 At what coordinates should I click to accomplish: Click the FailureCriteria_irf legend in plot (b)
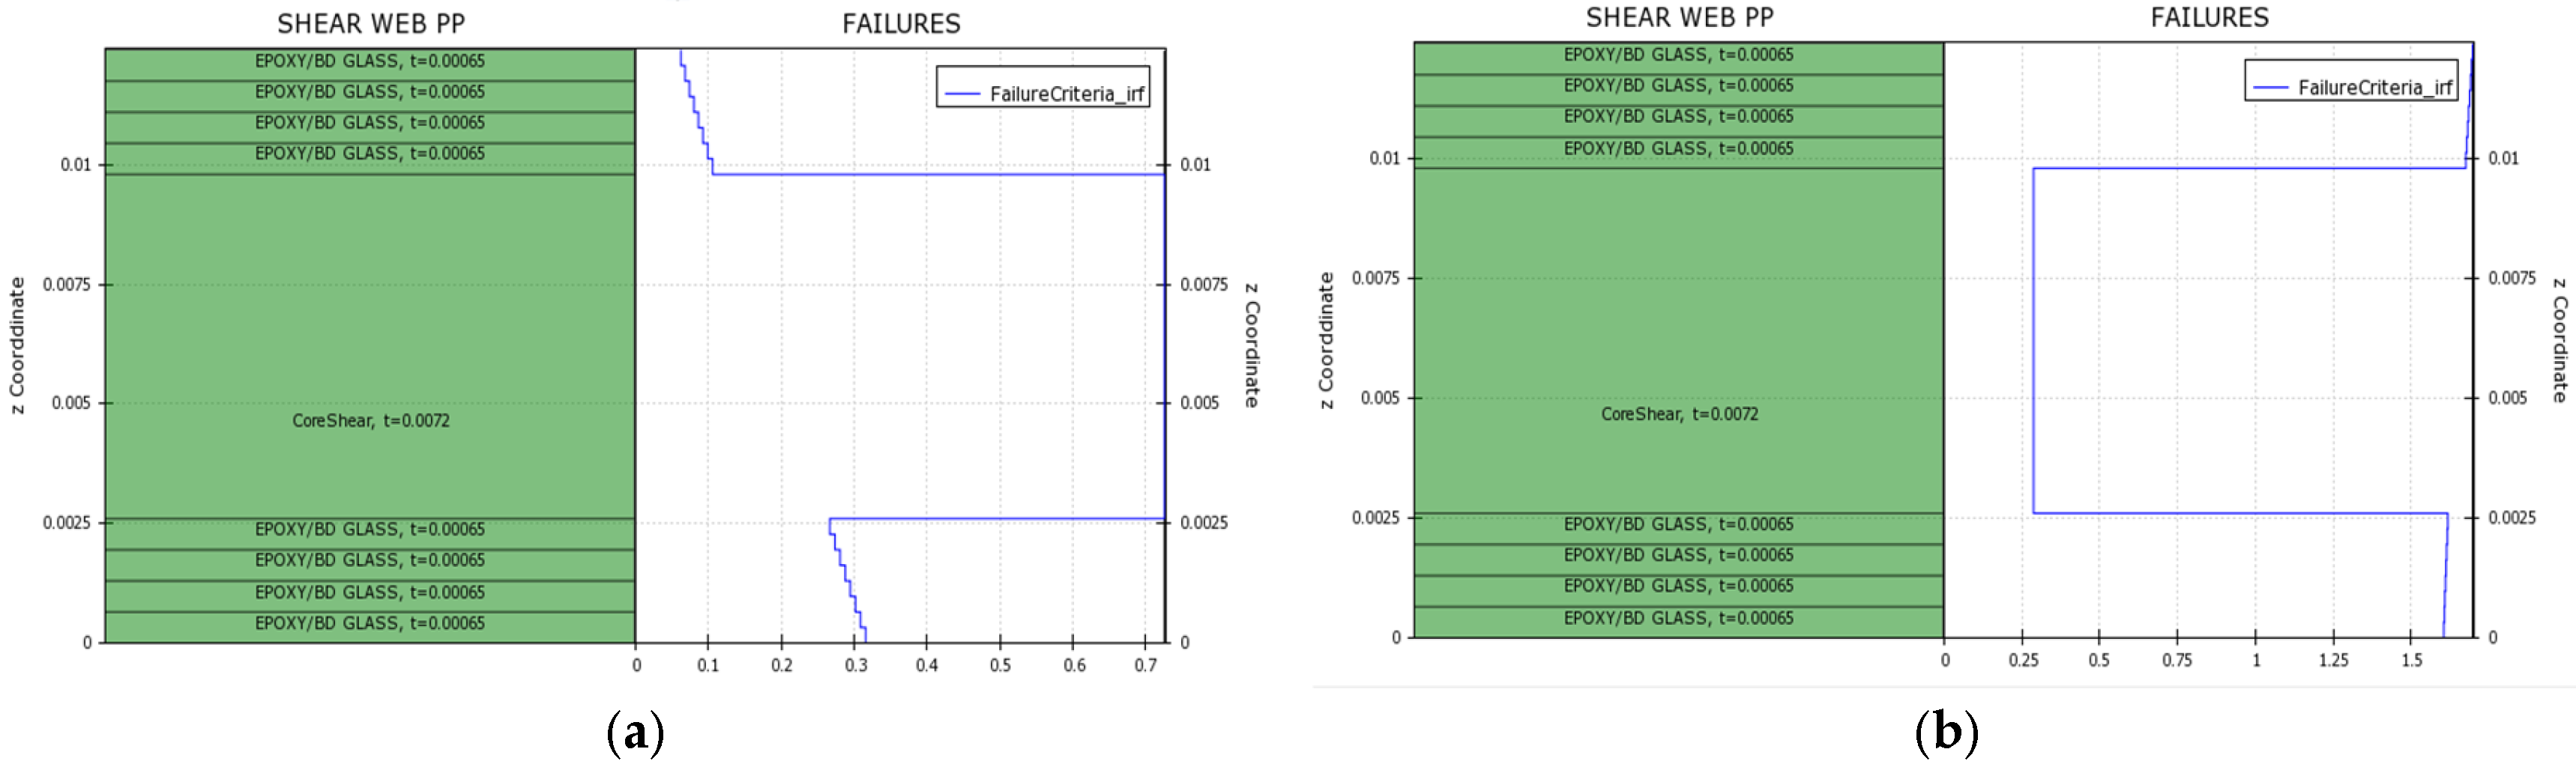pos(2352,88)
